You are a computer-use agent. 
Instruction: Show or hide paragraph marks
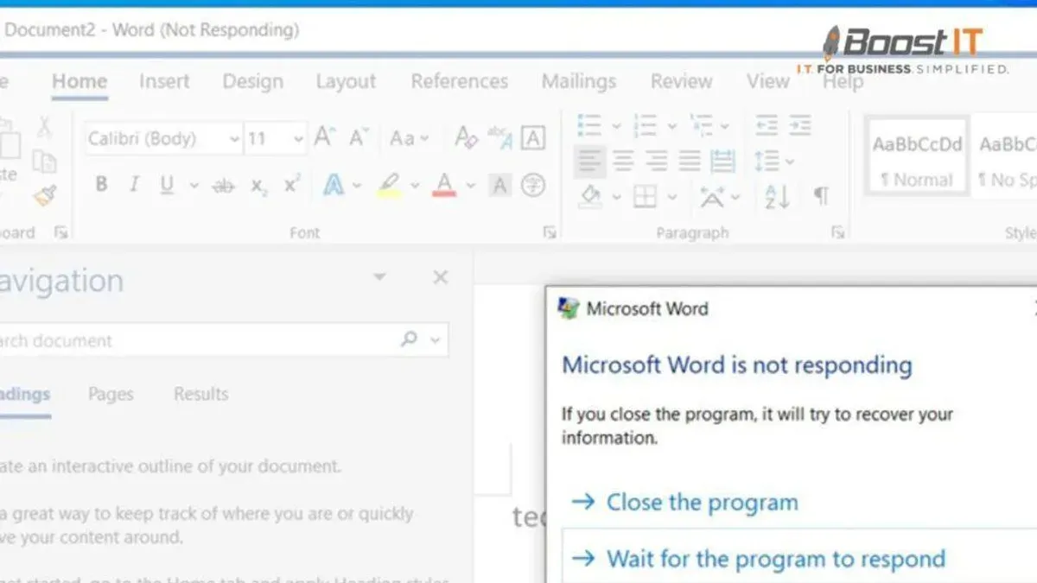(821, 197)
